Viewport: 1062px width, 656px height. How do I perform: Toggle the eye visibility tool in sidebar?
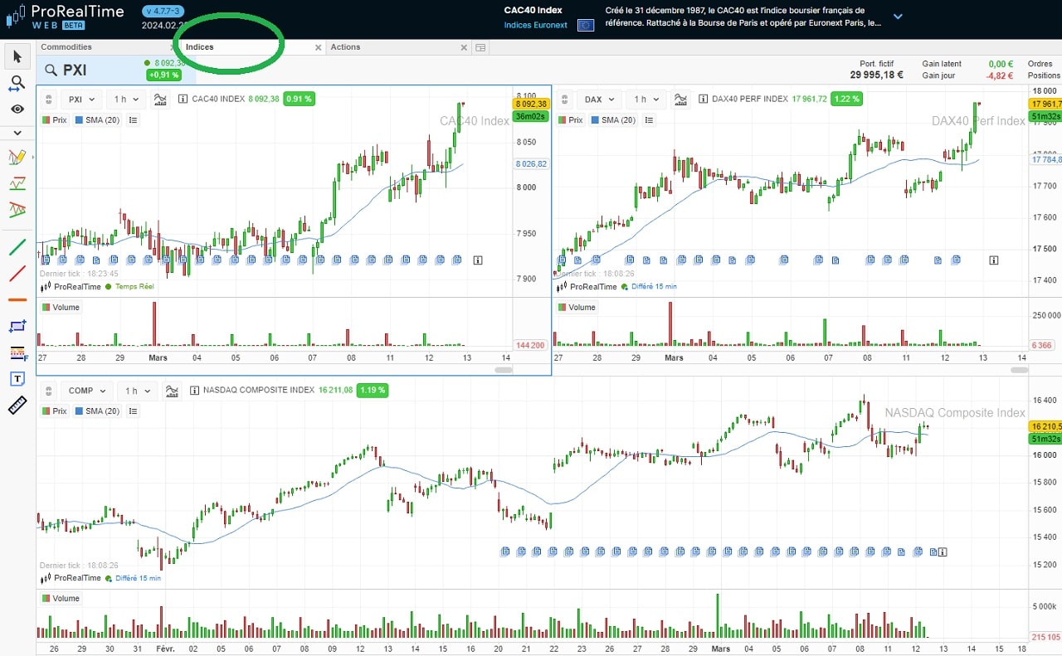coord(17,109)
